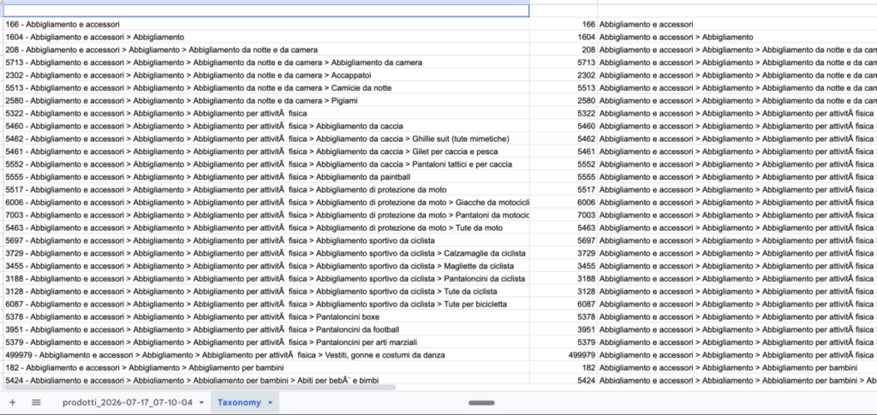Select cell ending 'Giacche da motocicli'
877x415 pixels.
[265, 202]
